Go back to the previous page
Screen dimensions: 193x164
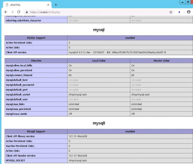(x=6, y=12)
